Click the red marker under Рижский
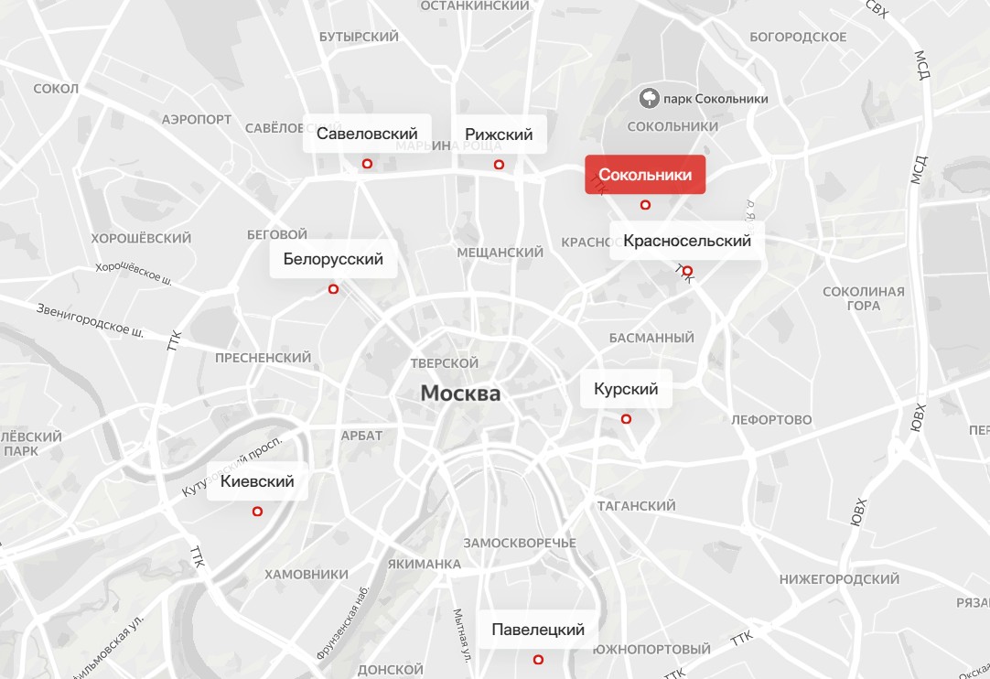 click(x=499, y=164)
